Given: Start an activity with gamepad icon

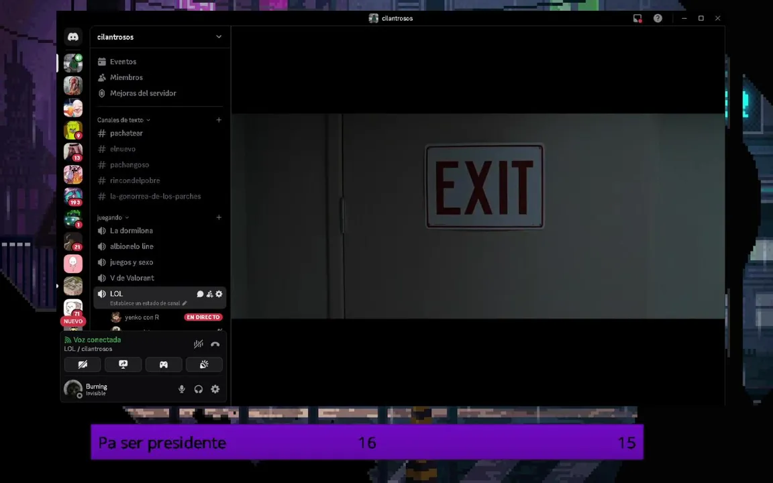Looking at the screenshot, I should click(164, 364).
